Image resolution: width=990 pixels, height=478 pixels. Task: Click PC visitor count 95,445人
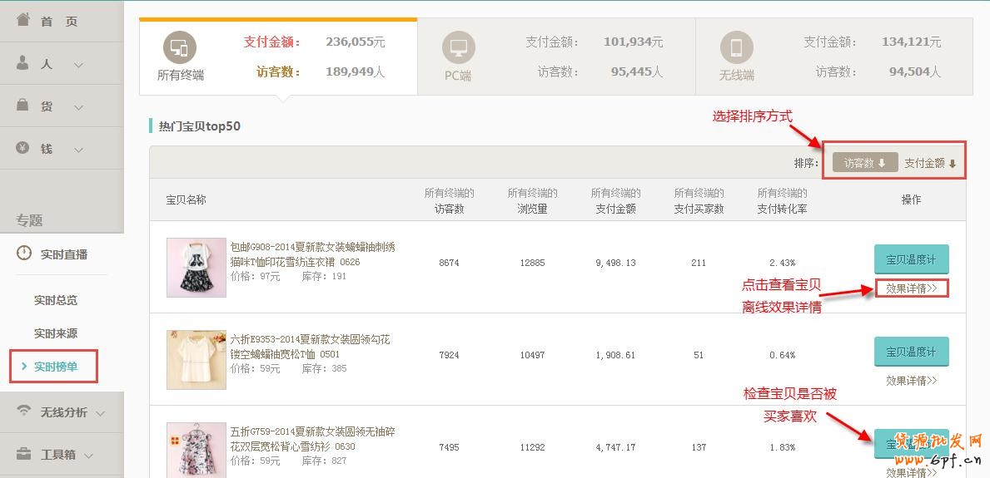coord(637,71)
